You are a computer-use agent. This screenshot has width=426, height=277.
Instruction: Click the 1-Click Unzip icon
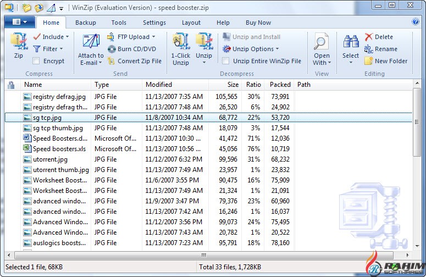180,42
